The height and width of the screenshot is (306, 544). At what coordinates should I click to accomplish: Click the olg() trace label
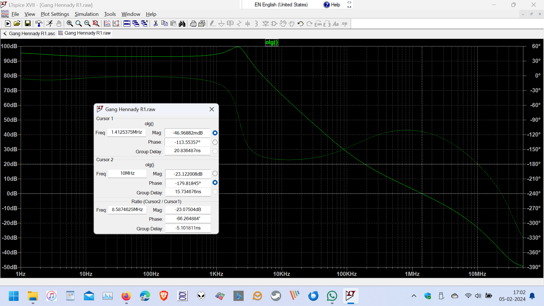coord(271,42)
